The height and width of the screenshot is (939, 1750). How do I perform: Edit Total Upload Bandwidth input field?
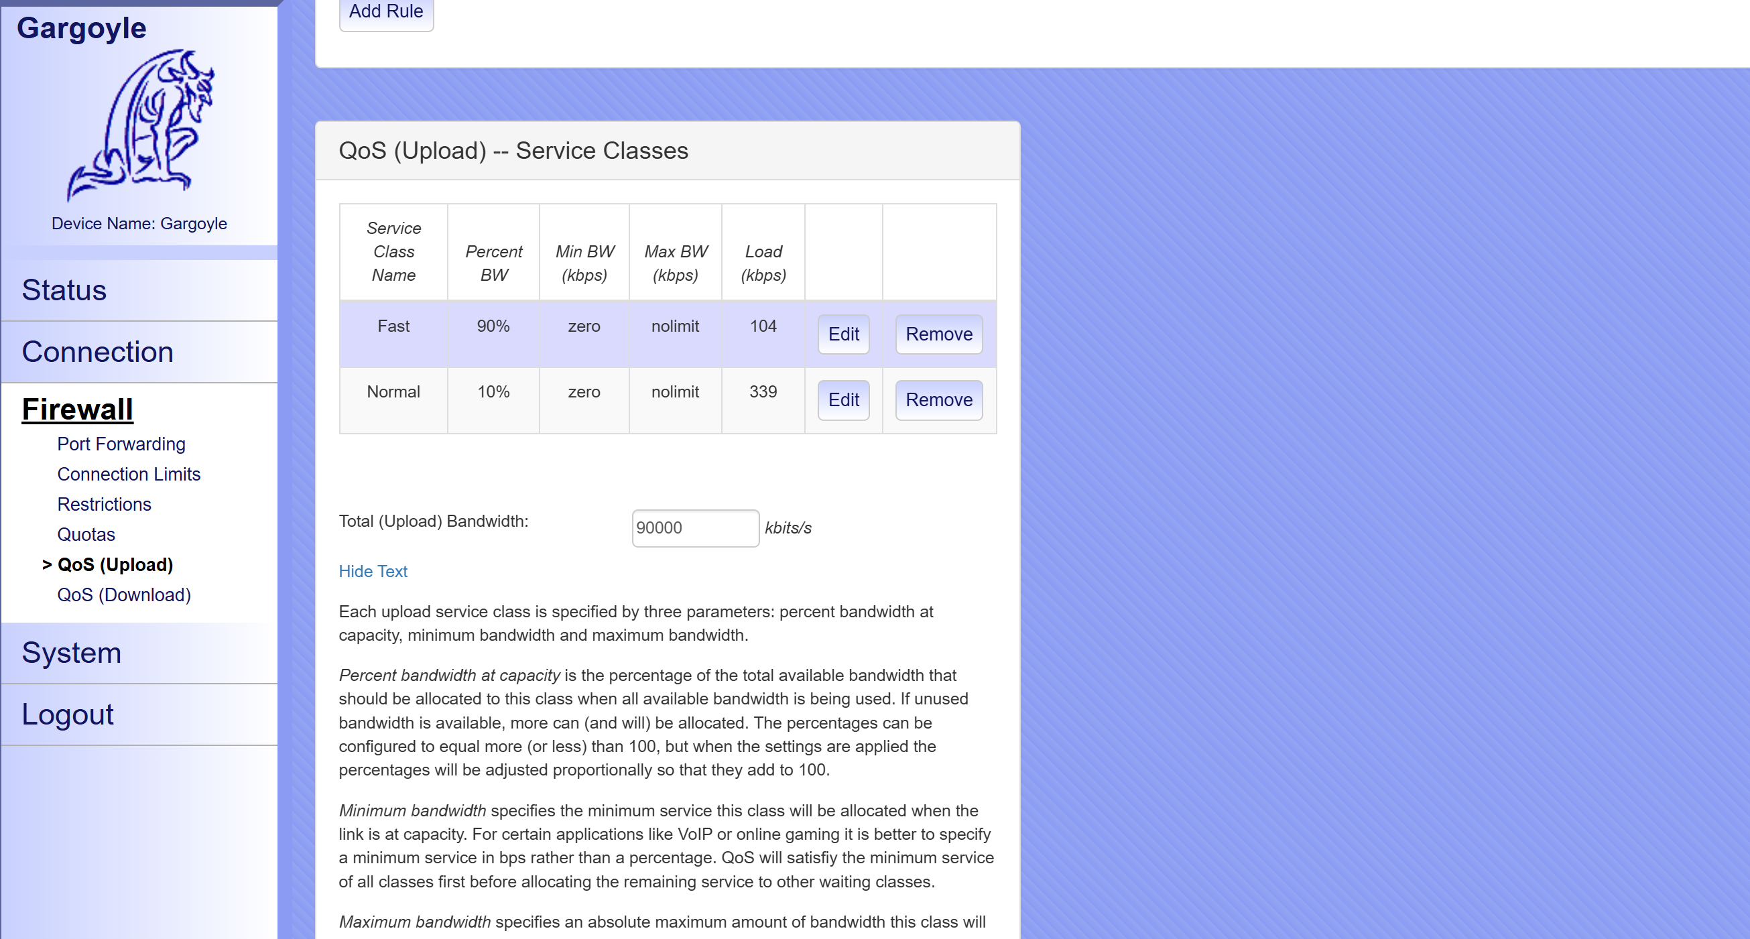point(694,528)
